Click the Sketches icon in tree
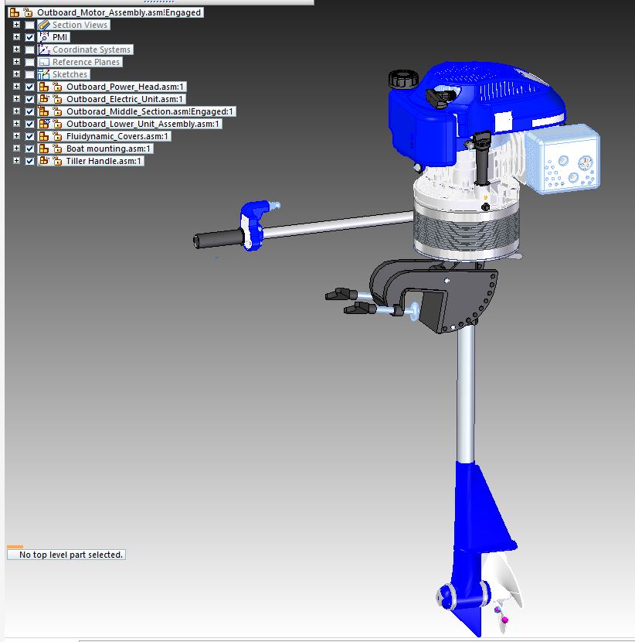635x642 pixels. click(x=44, y=74)
